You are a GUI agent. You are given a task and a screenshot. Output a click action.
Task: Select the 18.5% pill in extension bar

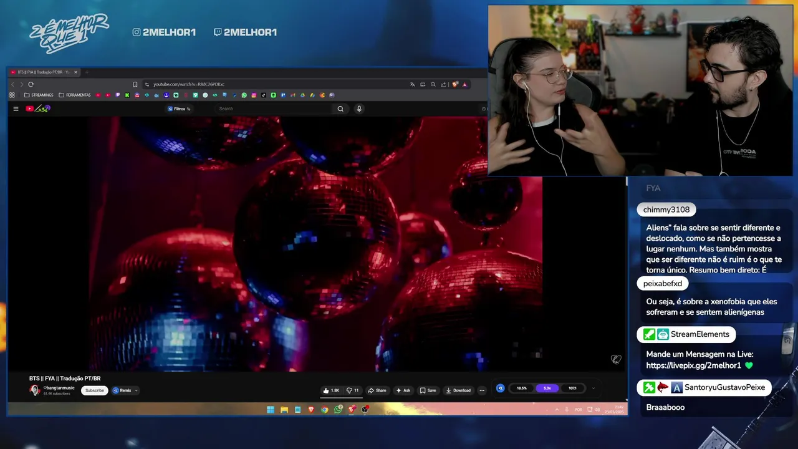(522, 388)
